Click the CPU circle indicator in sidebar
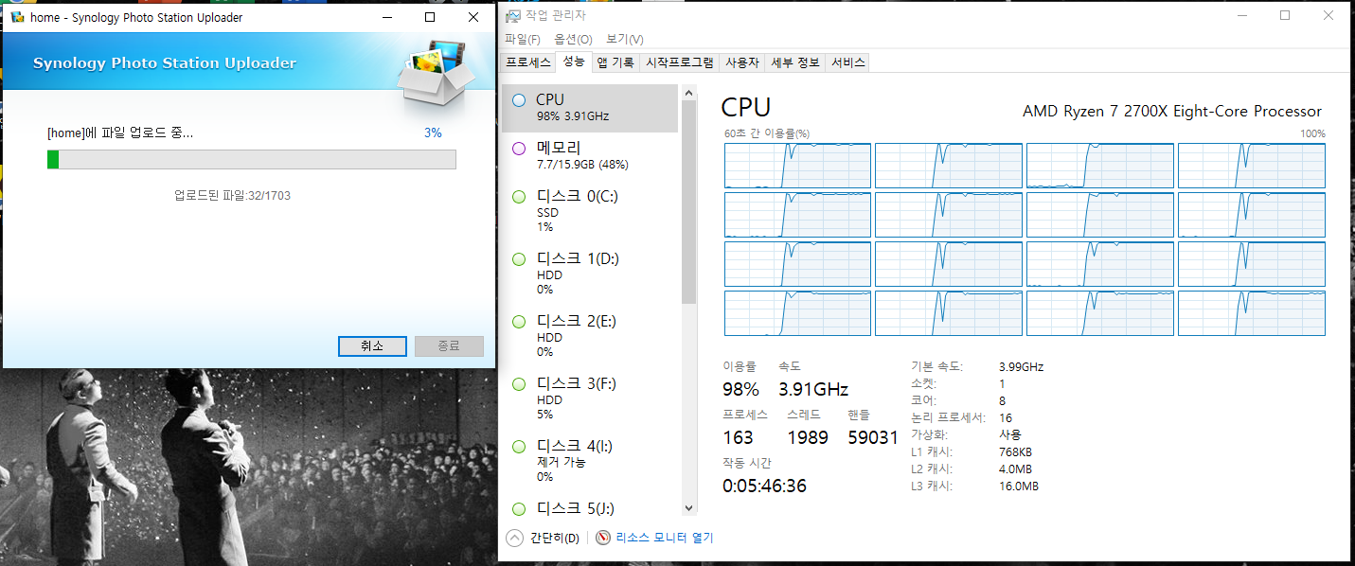Viewport: 1355px width, 566px height. 518,99
